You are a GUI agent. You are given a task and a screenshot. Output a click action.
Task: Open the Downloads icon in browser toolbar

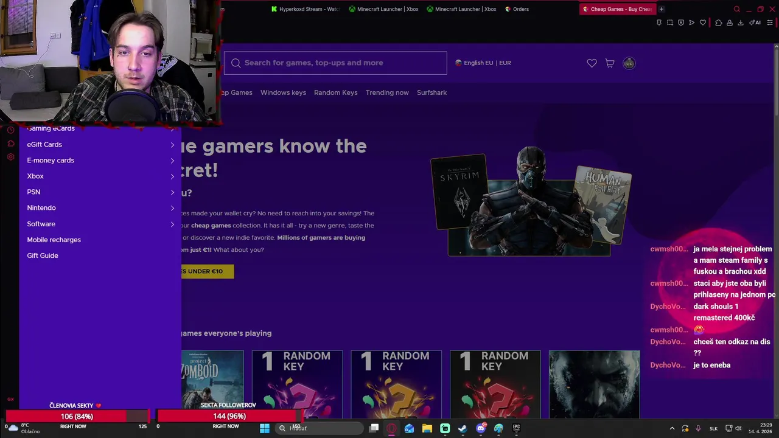pos(741,23)
